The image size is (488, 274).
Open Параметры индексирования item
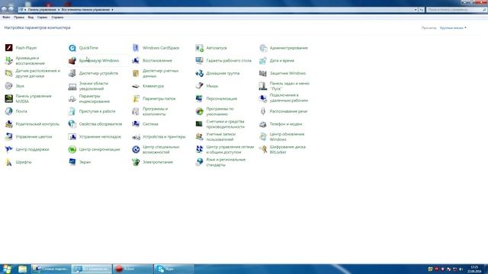pyautogui.click(x=89, y=99)
